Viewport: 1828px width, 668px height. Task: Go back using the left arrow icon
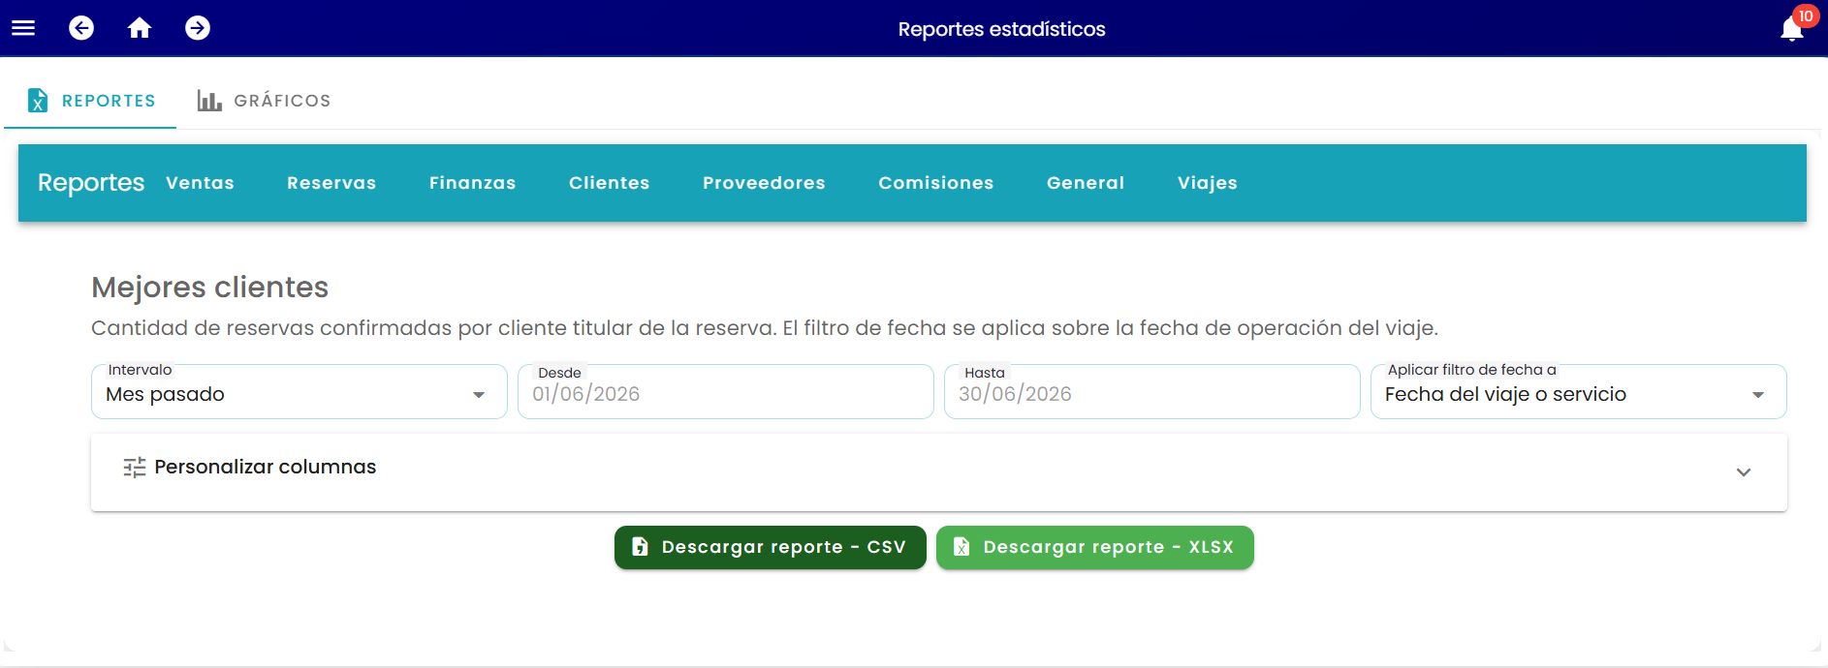point(81,28)
